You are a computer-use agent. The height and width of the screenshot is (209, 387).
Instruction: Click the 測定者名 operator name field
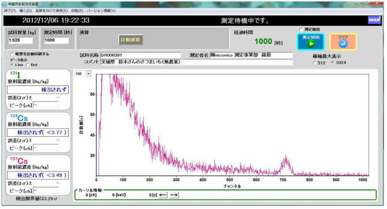point(251,55)
